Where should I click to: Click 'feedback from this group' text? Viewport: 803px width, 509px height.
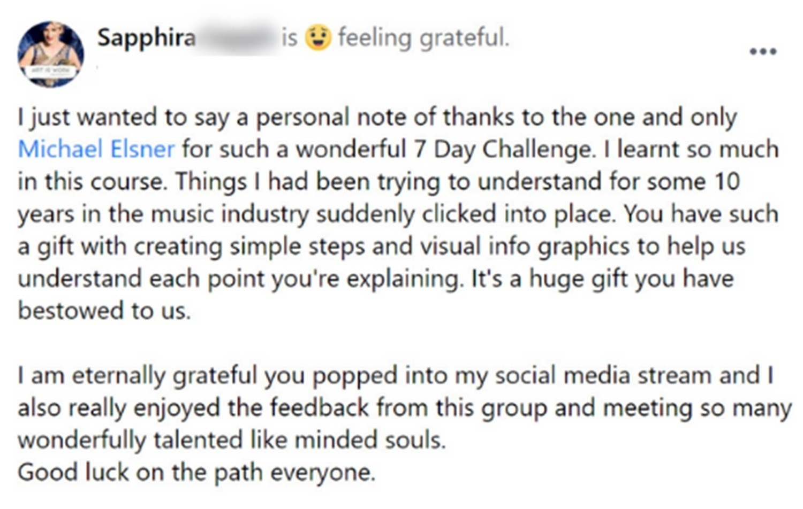pos(408,408)
